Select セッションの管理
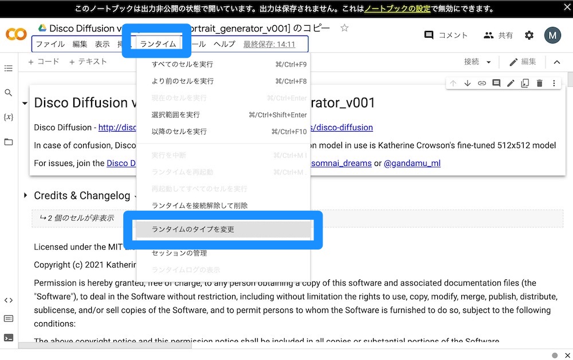The image size is (573, 360). coord(223,253)
